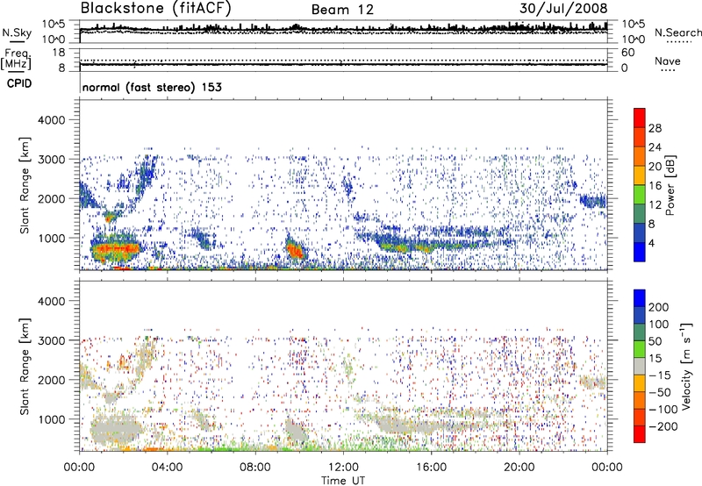Click the power panel 'Slant Range [km]' label
702x486 pixels.
25,185
